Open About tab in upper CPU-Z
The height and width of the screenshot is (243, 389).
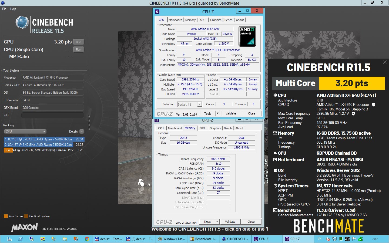240,20
